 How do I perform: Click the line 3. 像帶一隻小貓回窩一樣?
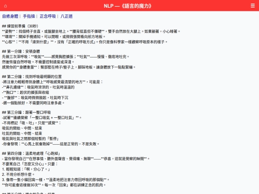[x=56, y=180]
